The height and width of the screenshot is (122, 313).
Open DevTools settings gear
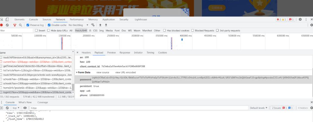point(300,19)
